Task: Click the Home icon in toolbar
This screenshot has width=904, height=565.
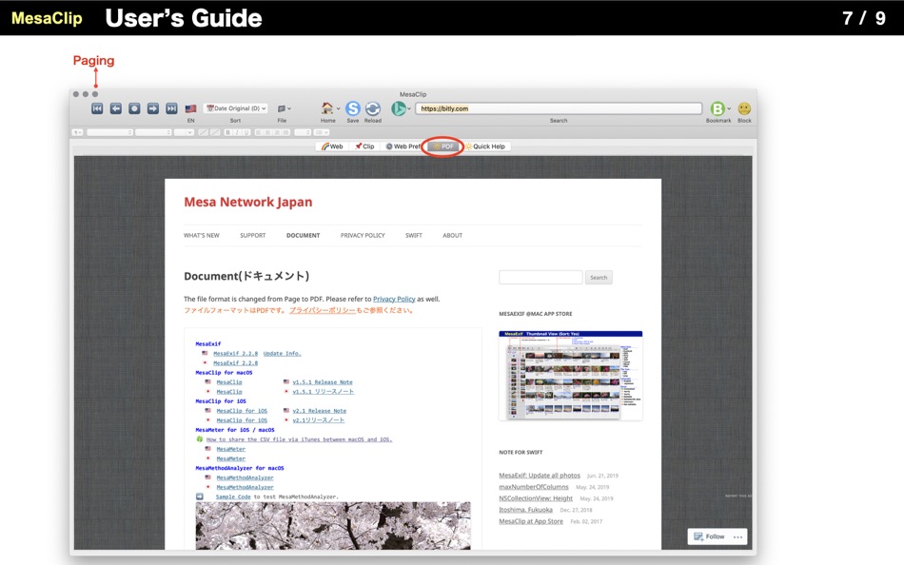Action: click(327, 107)
